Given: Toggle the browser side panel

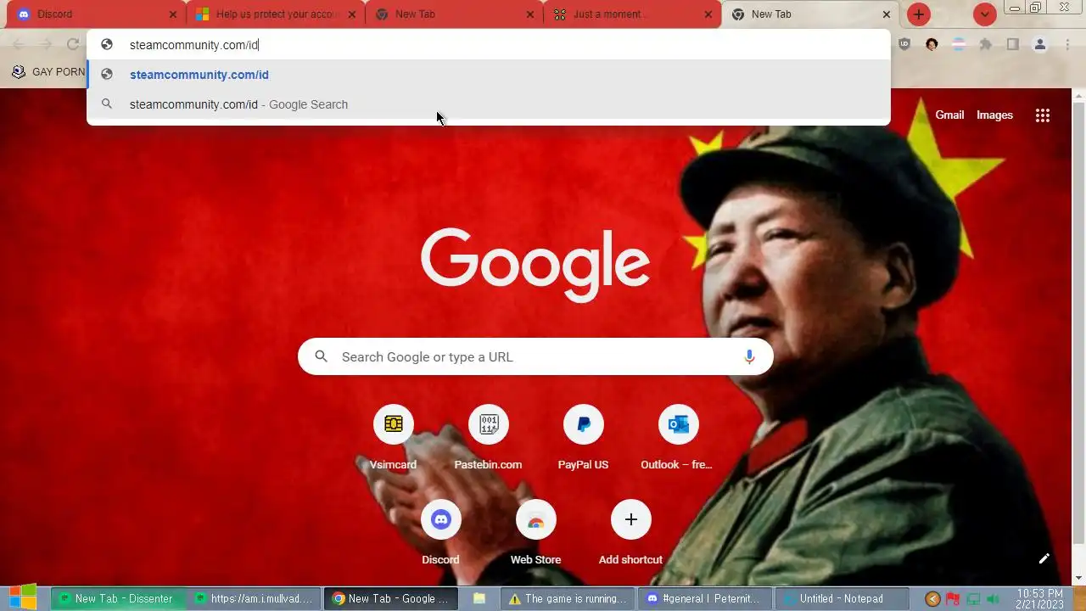Looking at the screenshot, I should [1012, 44].
